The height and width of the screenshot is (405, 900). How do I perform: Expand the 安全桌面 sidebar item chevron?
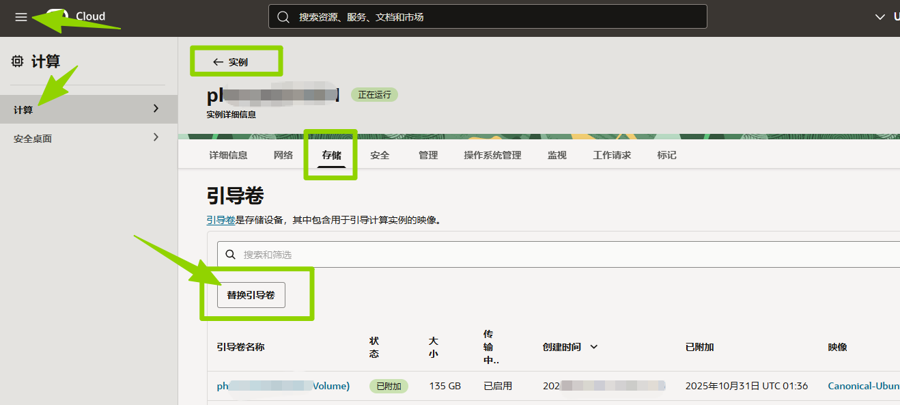[156, 137]
